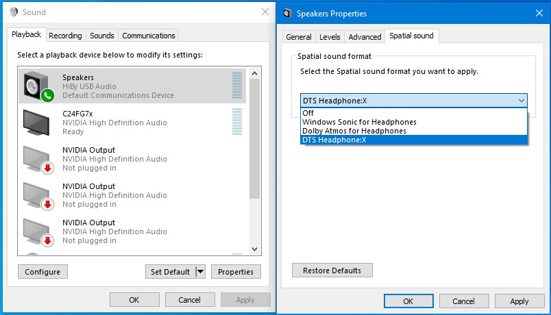Click the second NVIDIA Output device icon
Image resolution: width=551 pixels, height=315 pixels.
(x=38, y=196)
